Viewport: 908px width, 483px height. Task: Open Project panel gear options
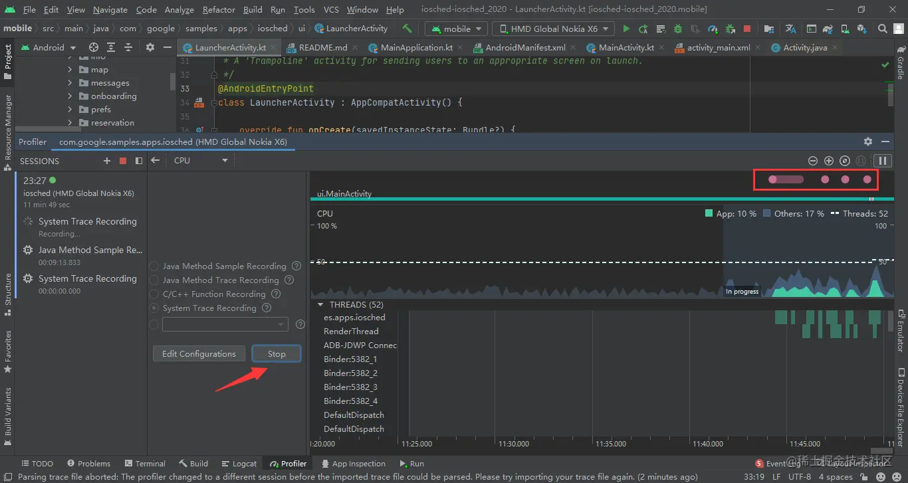(x=150, y=47)
